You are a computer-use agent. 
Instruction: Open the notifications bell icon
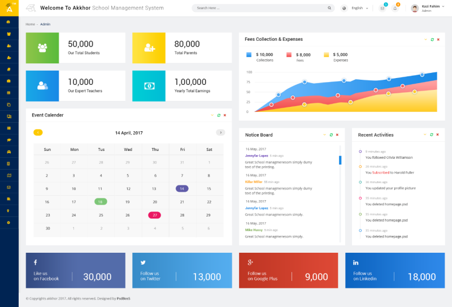395,8
